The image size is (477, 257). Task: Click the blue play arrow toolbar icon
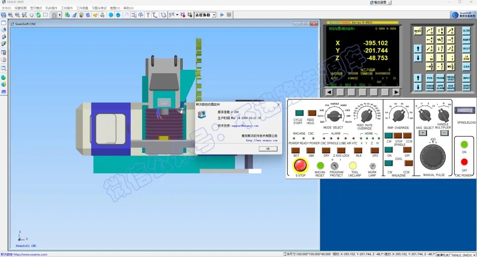pos(222,15)
